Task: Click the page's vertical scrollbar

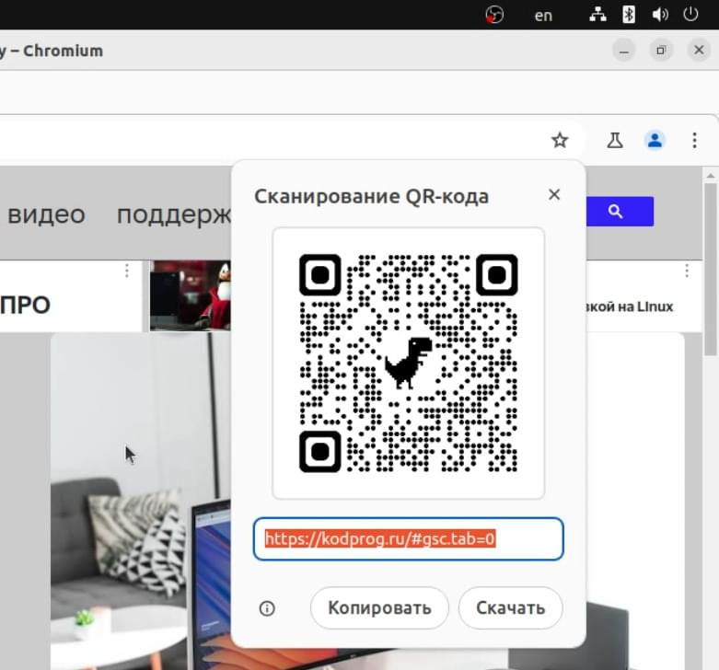Action: (x=711, y=269)
